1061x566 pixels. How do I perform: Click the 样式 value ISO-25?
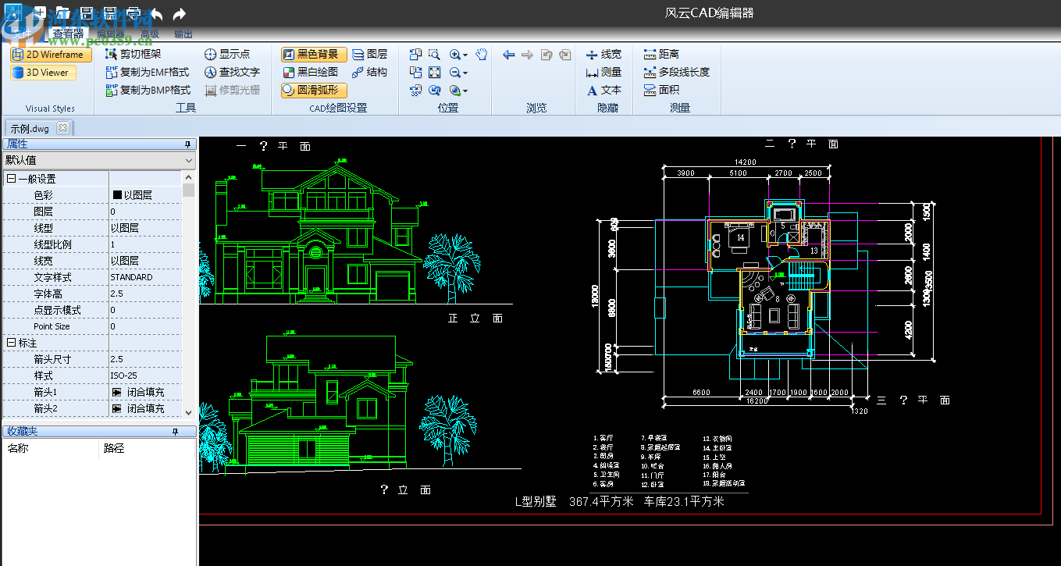point(145,376)
